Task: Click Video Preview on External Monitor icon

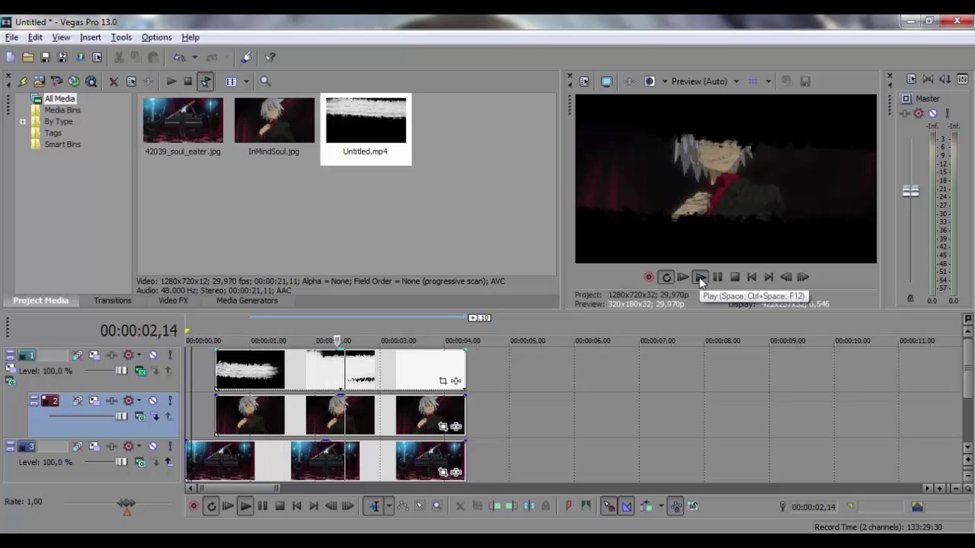Action: click(x=606, y=81)
